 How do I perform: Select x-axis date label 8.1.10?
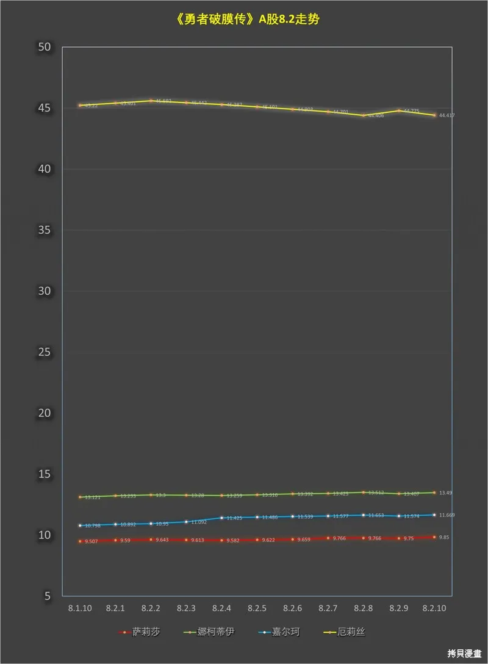(80, 608)
